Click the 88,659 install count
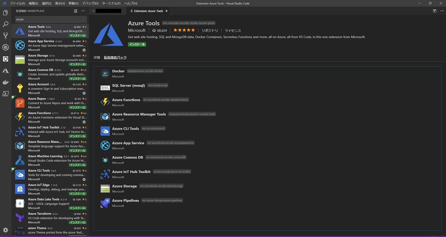 [160, 30]
